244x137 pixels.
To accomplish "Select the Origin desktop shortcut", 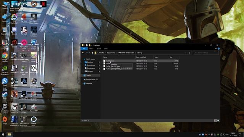I will (x=5, y=120).
